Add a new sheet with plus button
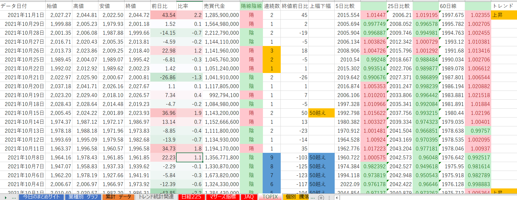This screenshot has width=517, height=200. (321, 197)
